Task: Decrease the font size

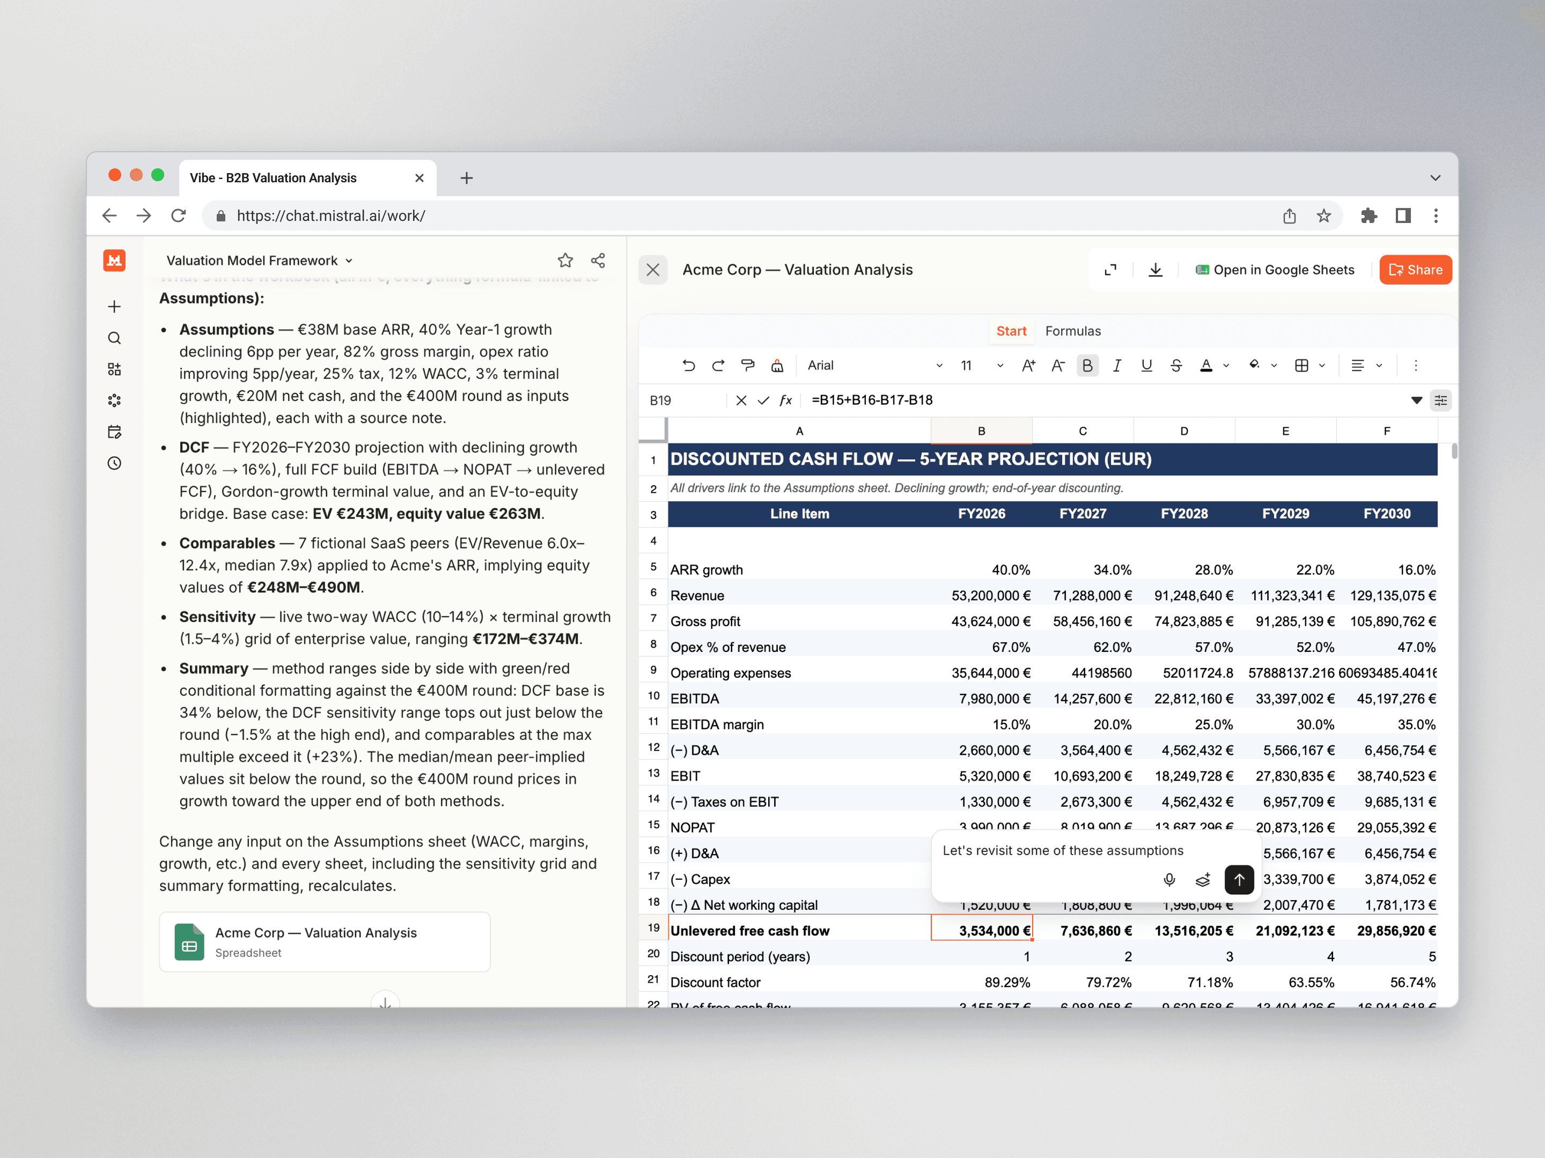Action: (x=1057, y=365)
